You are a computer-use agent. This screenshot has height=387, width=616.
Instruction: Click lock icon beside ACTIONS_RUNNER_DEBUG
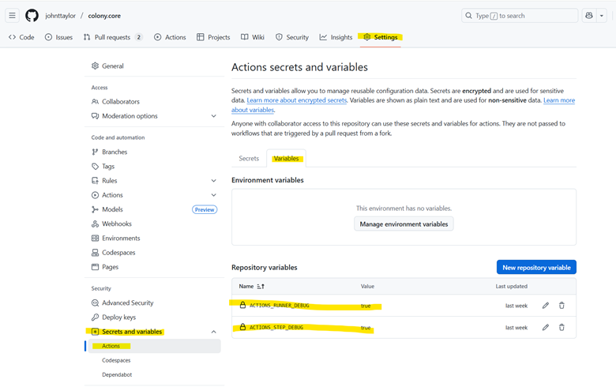[x=242, y=305]
